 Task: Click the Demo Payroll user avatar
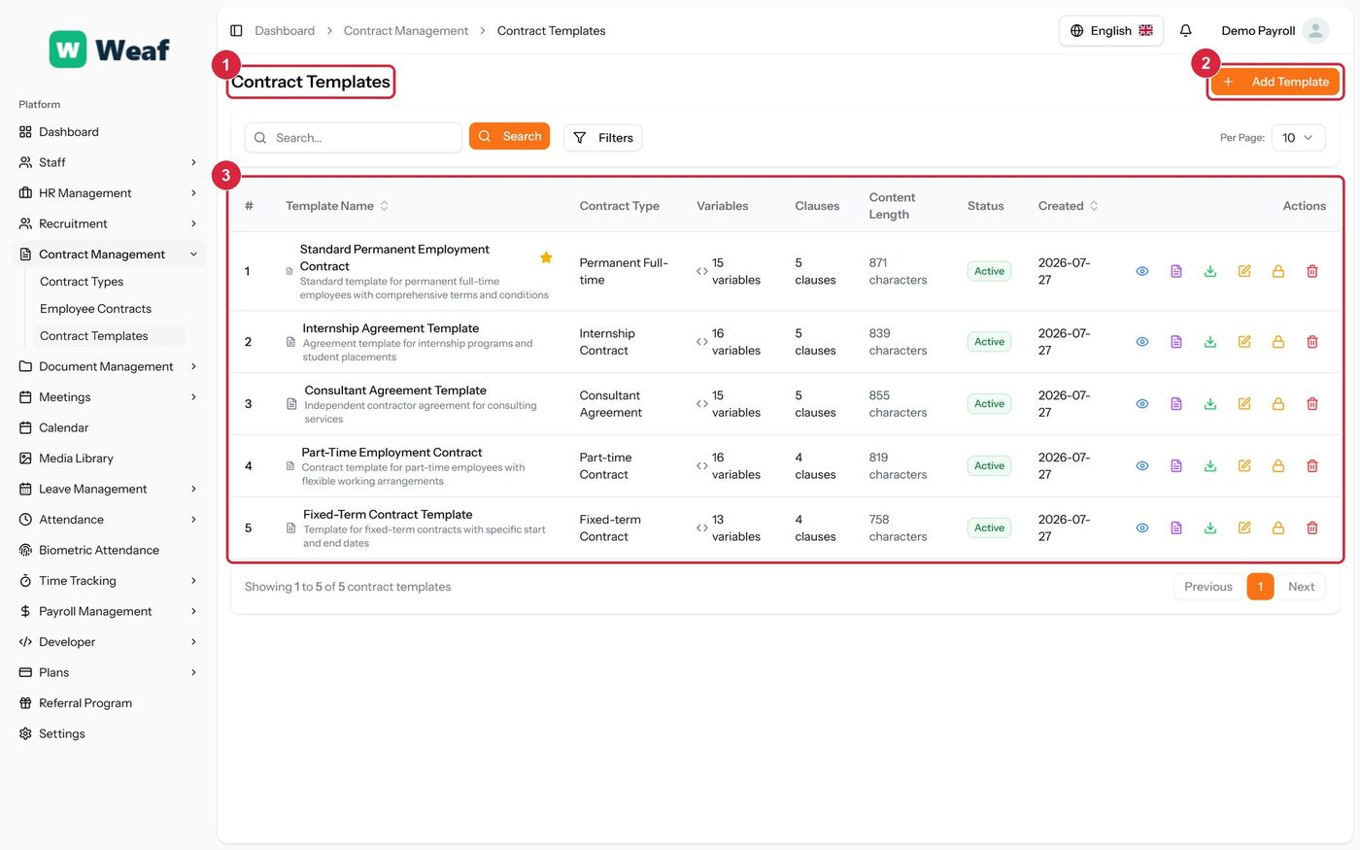coord(1315,30)
